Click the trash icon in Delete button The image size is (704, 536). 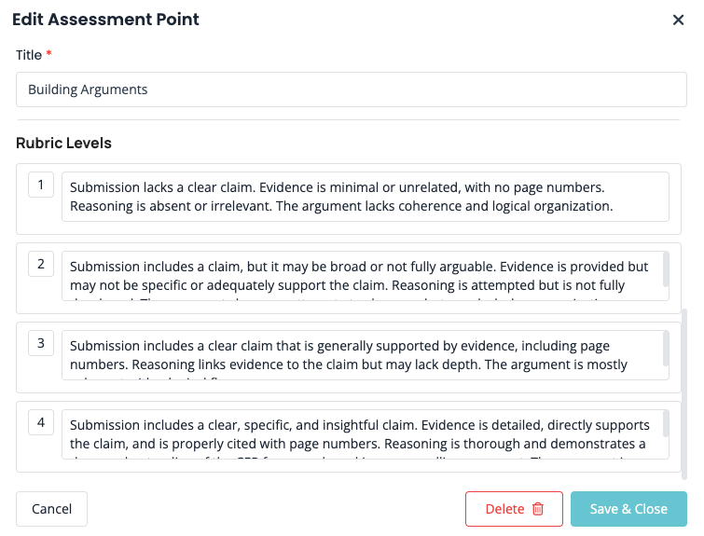(538, 509)
